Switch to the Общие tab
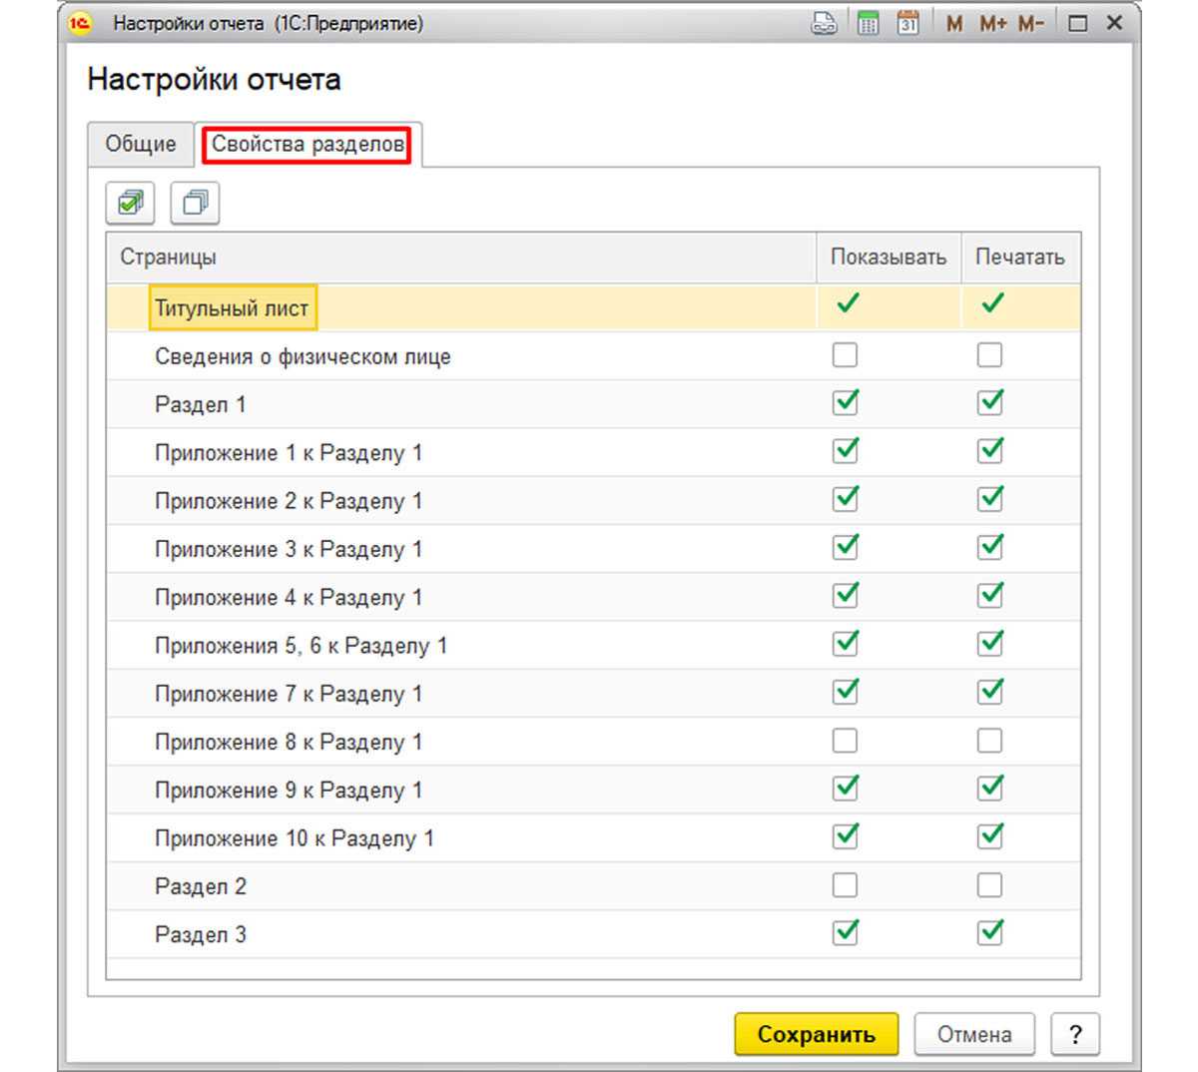Image resolution: width=1198 pixels, height=1072 pixels. coord(141,145)
